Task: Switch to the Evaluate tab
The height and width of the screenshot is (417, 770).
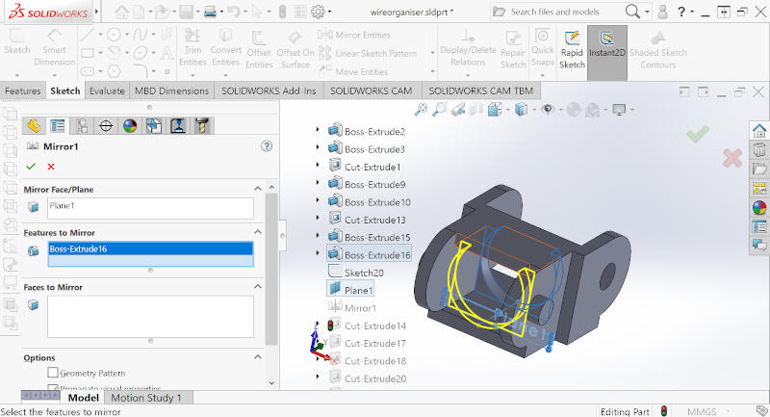Action: (107, 91)
